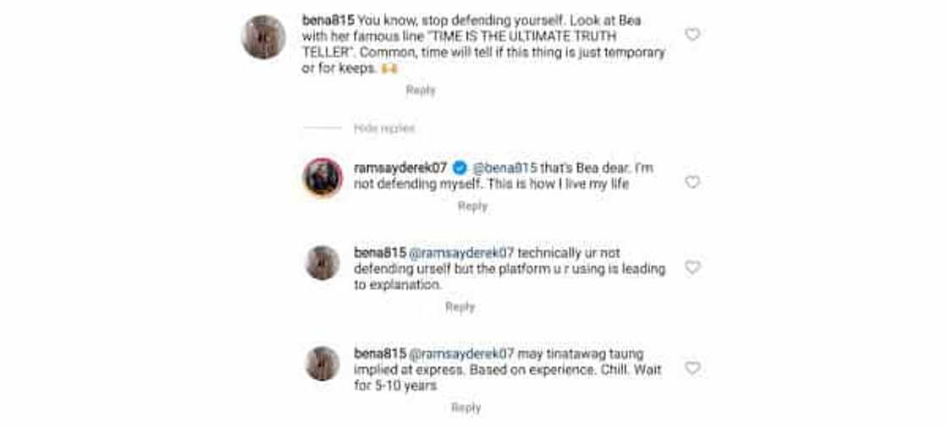The image size is (948, 428).
Task: Open bena815 username on 'technically' reply
Action: click(379, 253)
